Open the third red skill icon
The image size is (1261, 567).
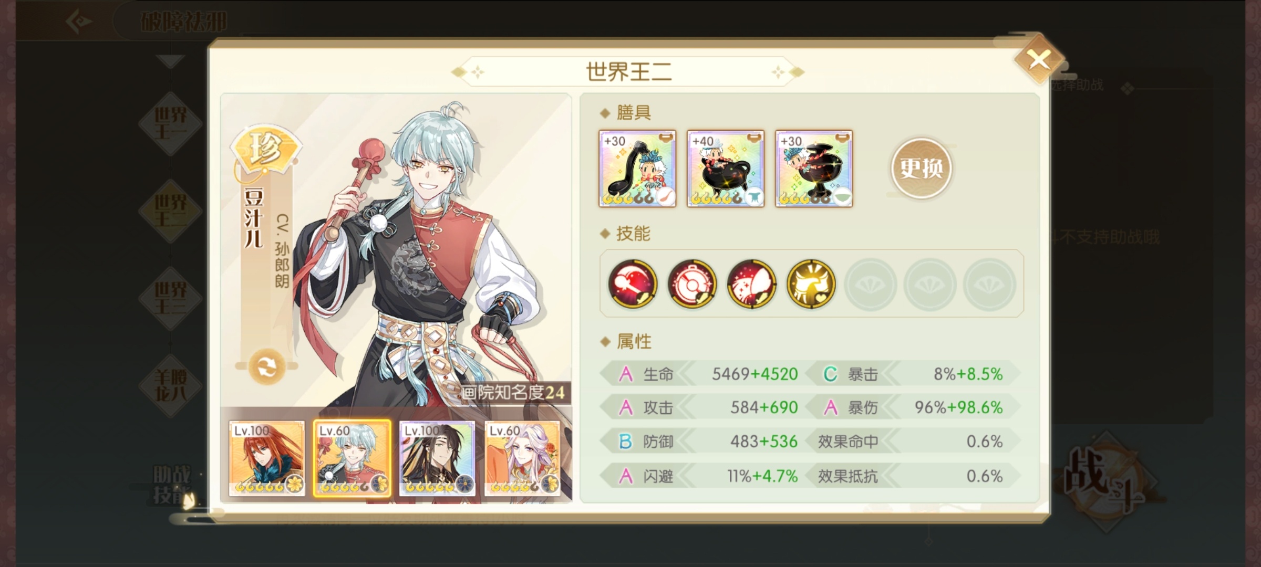(x=751, y=283)
